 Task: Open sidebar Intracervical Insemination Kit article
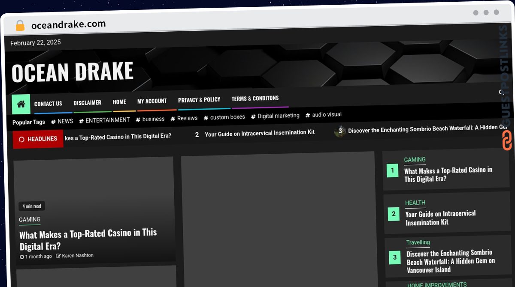441,218
